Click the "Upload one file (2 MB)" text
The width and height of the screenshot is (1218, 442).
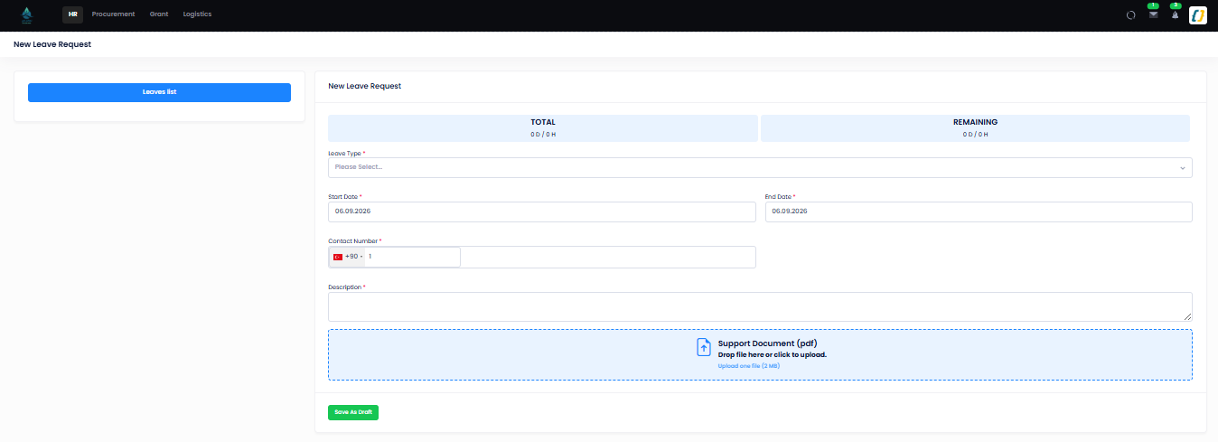pyautogui.click(x=749, y=366)
